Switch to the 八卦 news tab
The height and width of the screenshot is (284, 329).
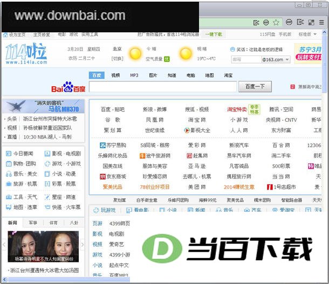(74, 223)
